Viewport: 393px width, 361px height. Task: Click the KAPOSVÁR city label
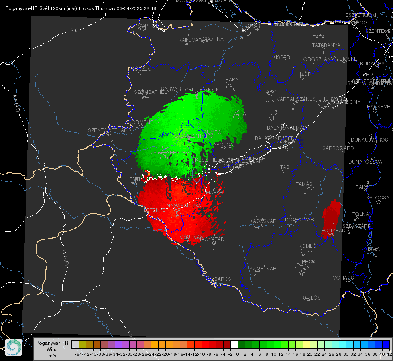263,221
